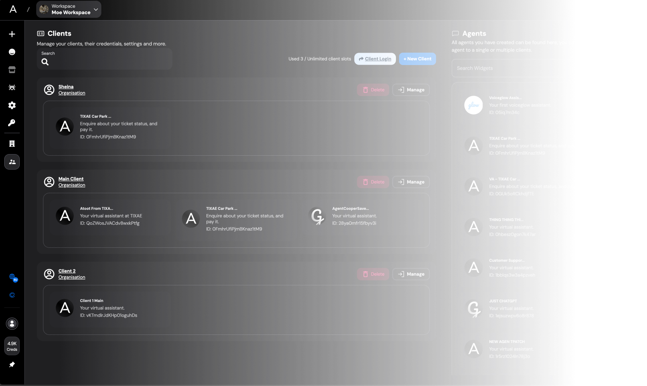Open API keys with the key icon

(x=12, y=123)
